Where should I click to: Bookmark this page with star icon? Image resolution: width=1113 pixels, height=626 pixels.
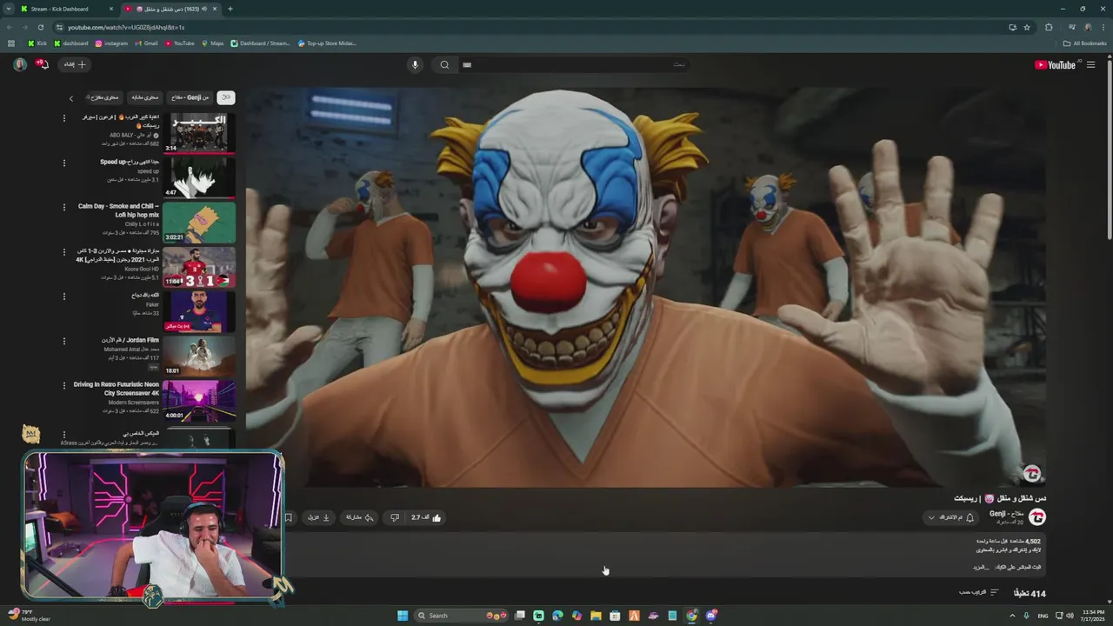(1027, 27)
